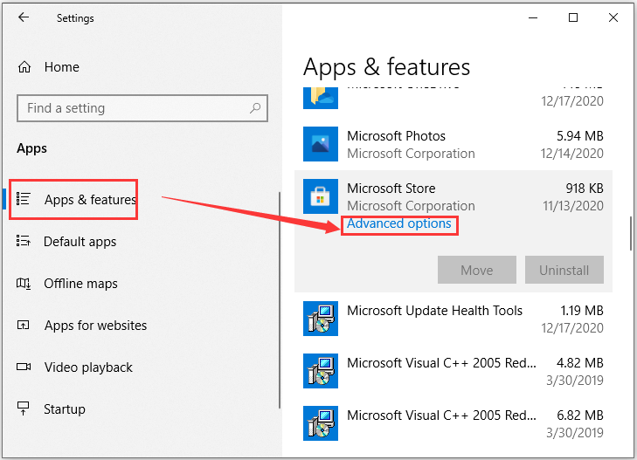Click the Microsoft Photos app icon

[x=321, y=144]
